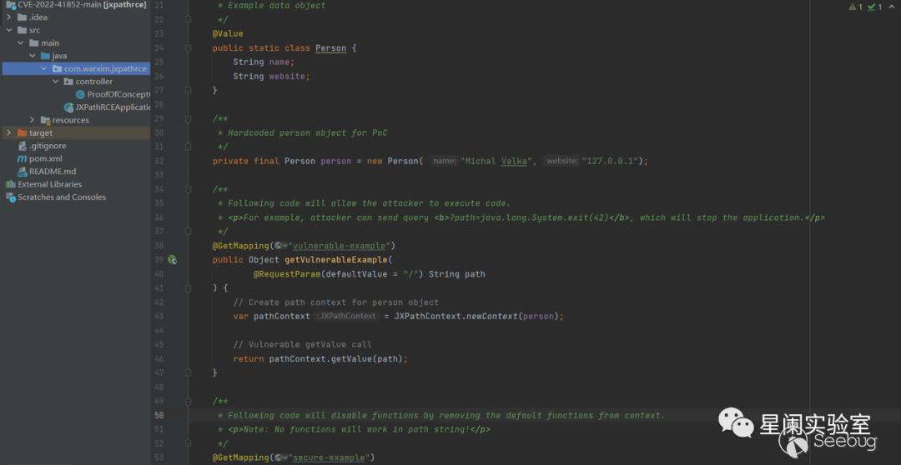
Task: Click the main folder icon
Action: 34,43
